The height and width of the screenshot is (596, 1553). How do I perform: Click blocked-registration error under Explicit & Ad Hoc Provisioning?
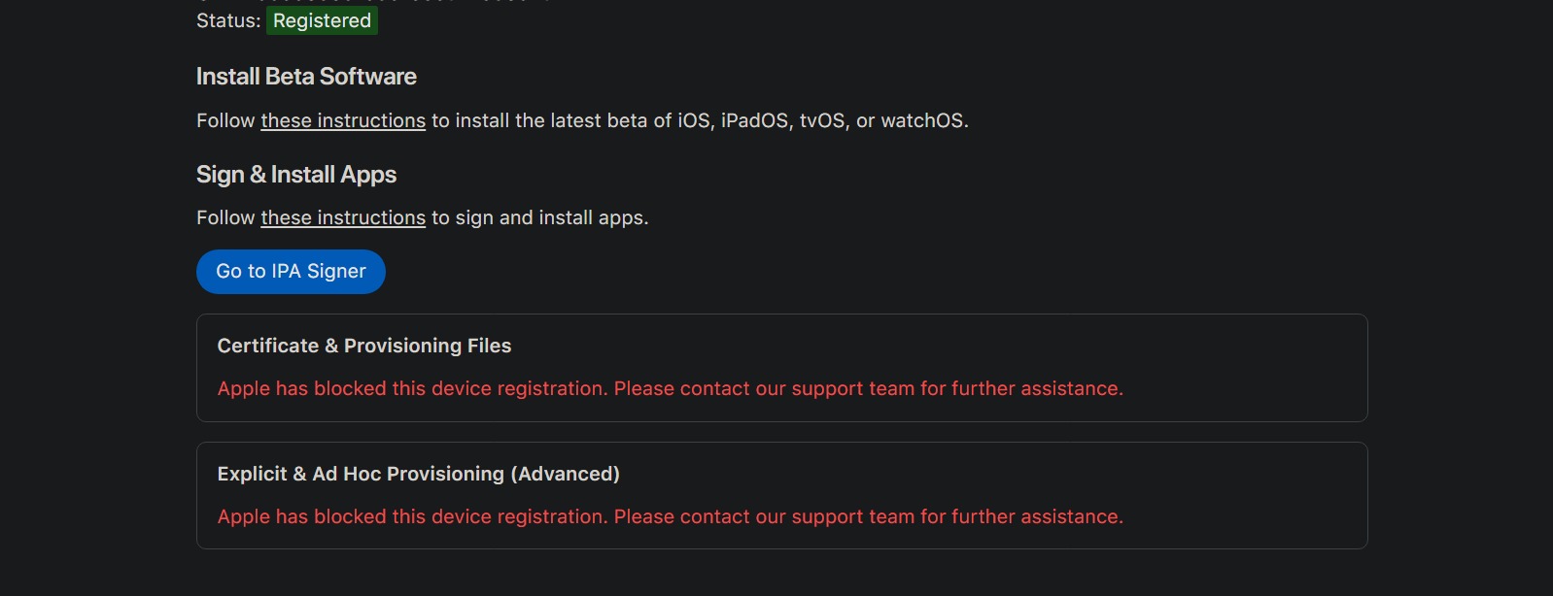pyautogui.click(x=671, y=516)
